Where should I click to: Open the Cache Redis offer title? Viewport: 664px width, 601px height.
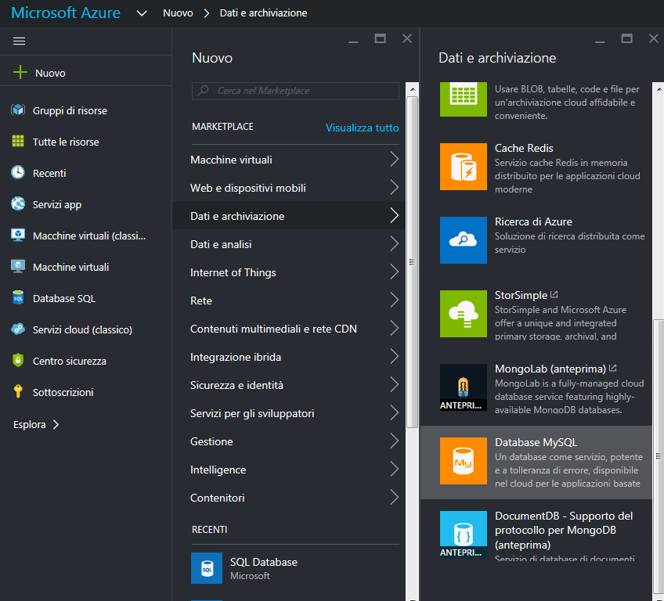coord(524,148)
